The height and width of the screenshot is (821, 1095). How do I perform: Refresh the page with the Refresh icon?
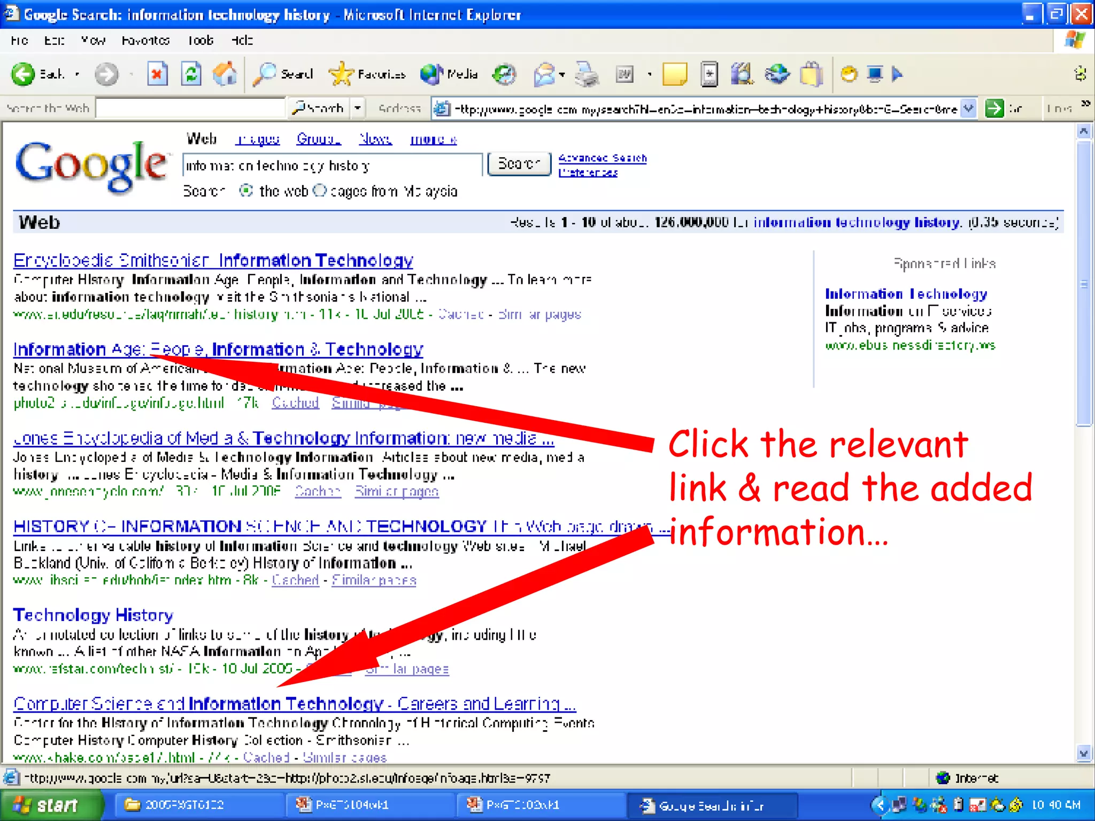[x=191, y=74]
